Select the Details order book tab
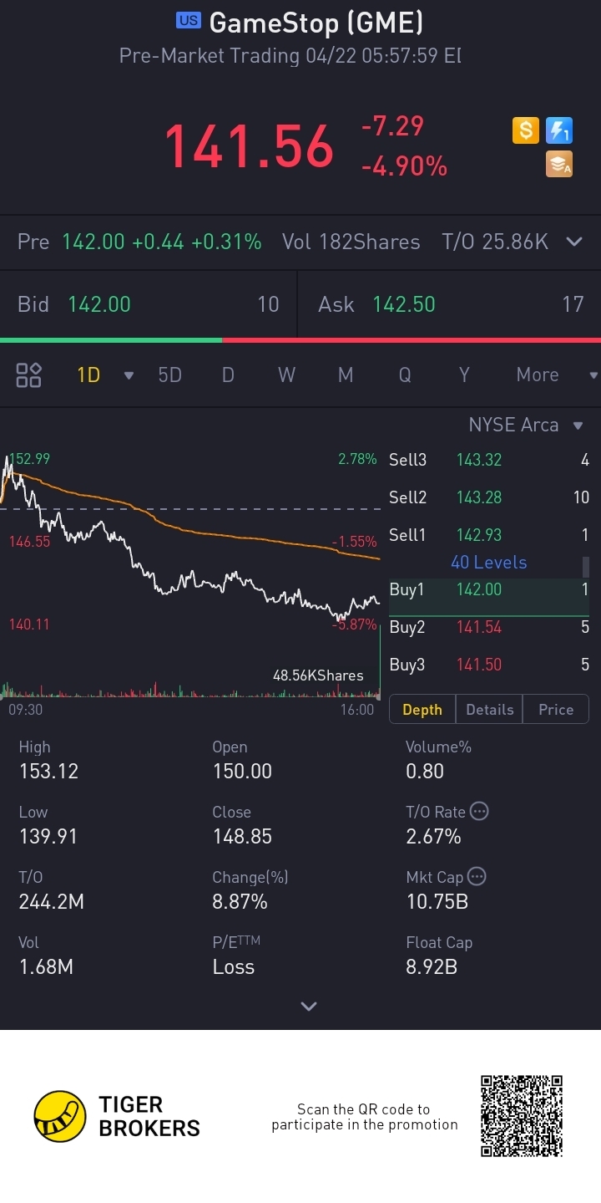This screenshot has height=1203, width=601. tap(489, 709)
